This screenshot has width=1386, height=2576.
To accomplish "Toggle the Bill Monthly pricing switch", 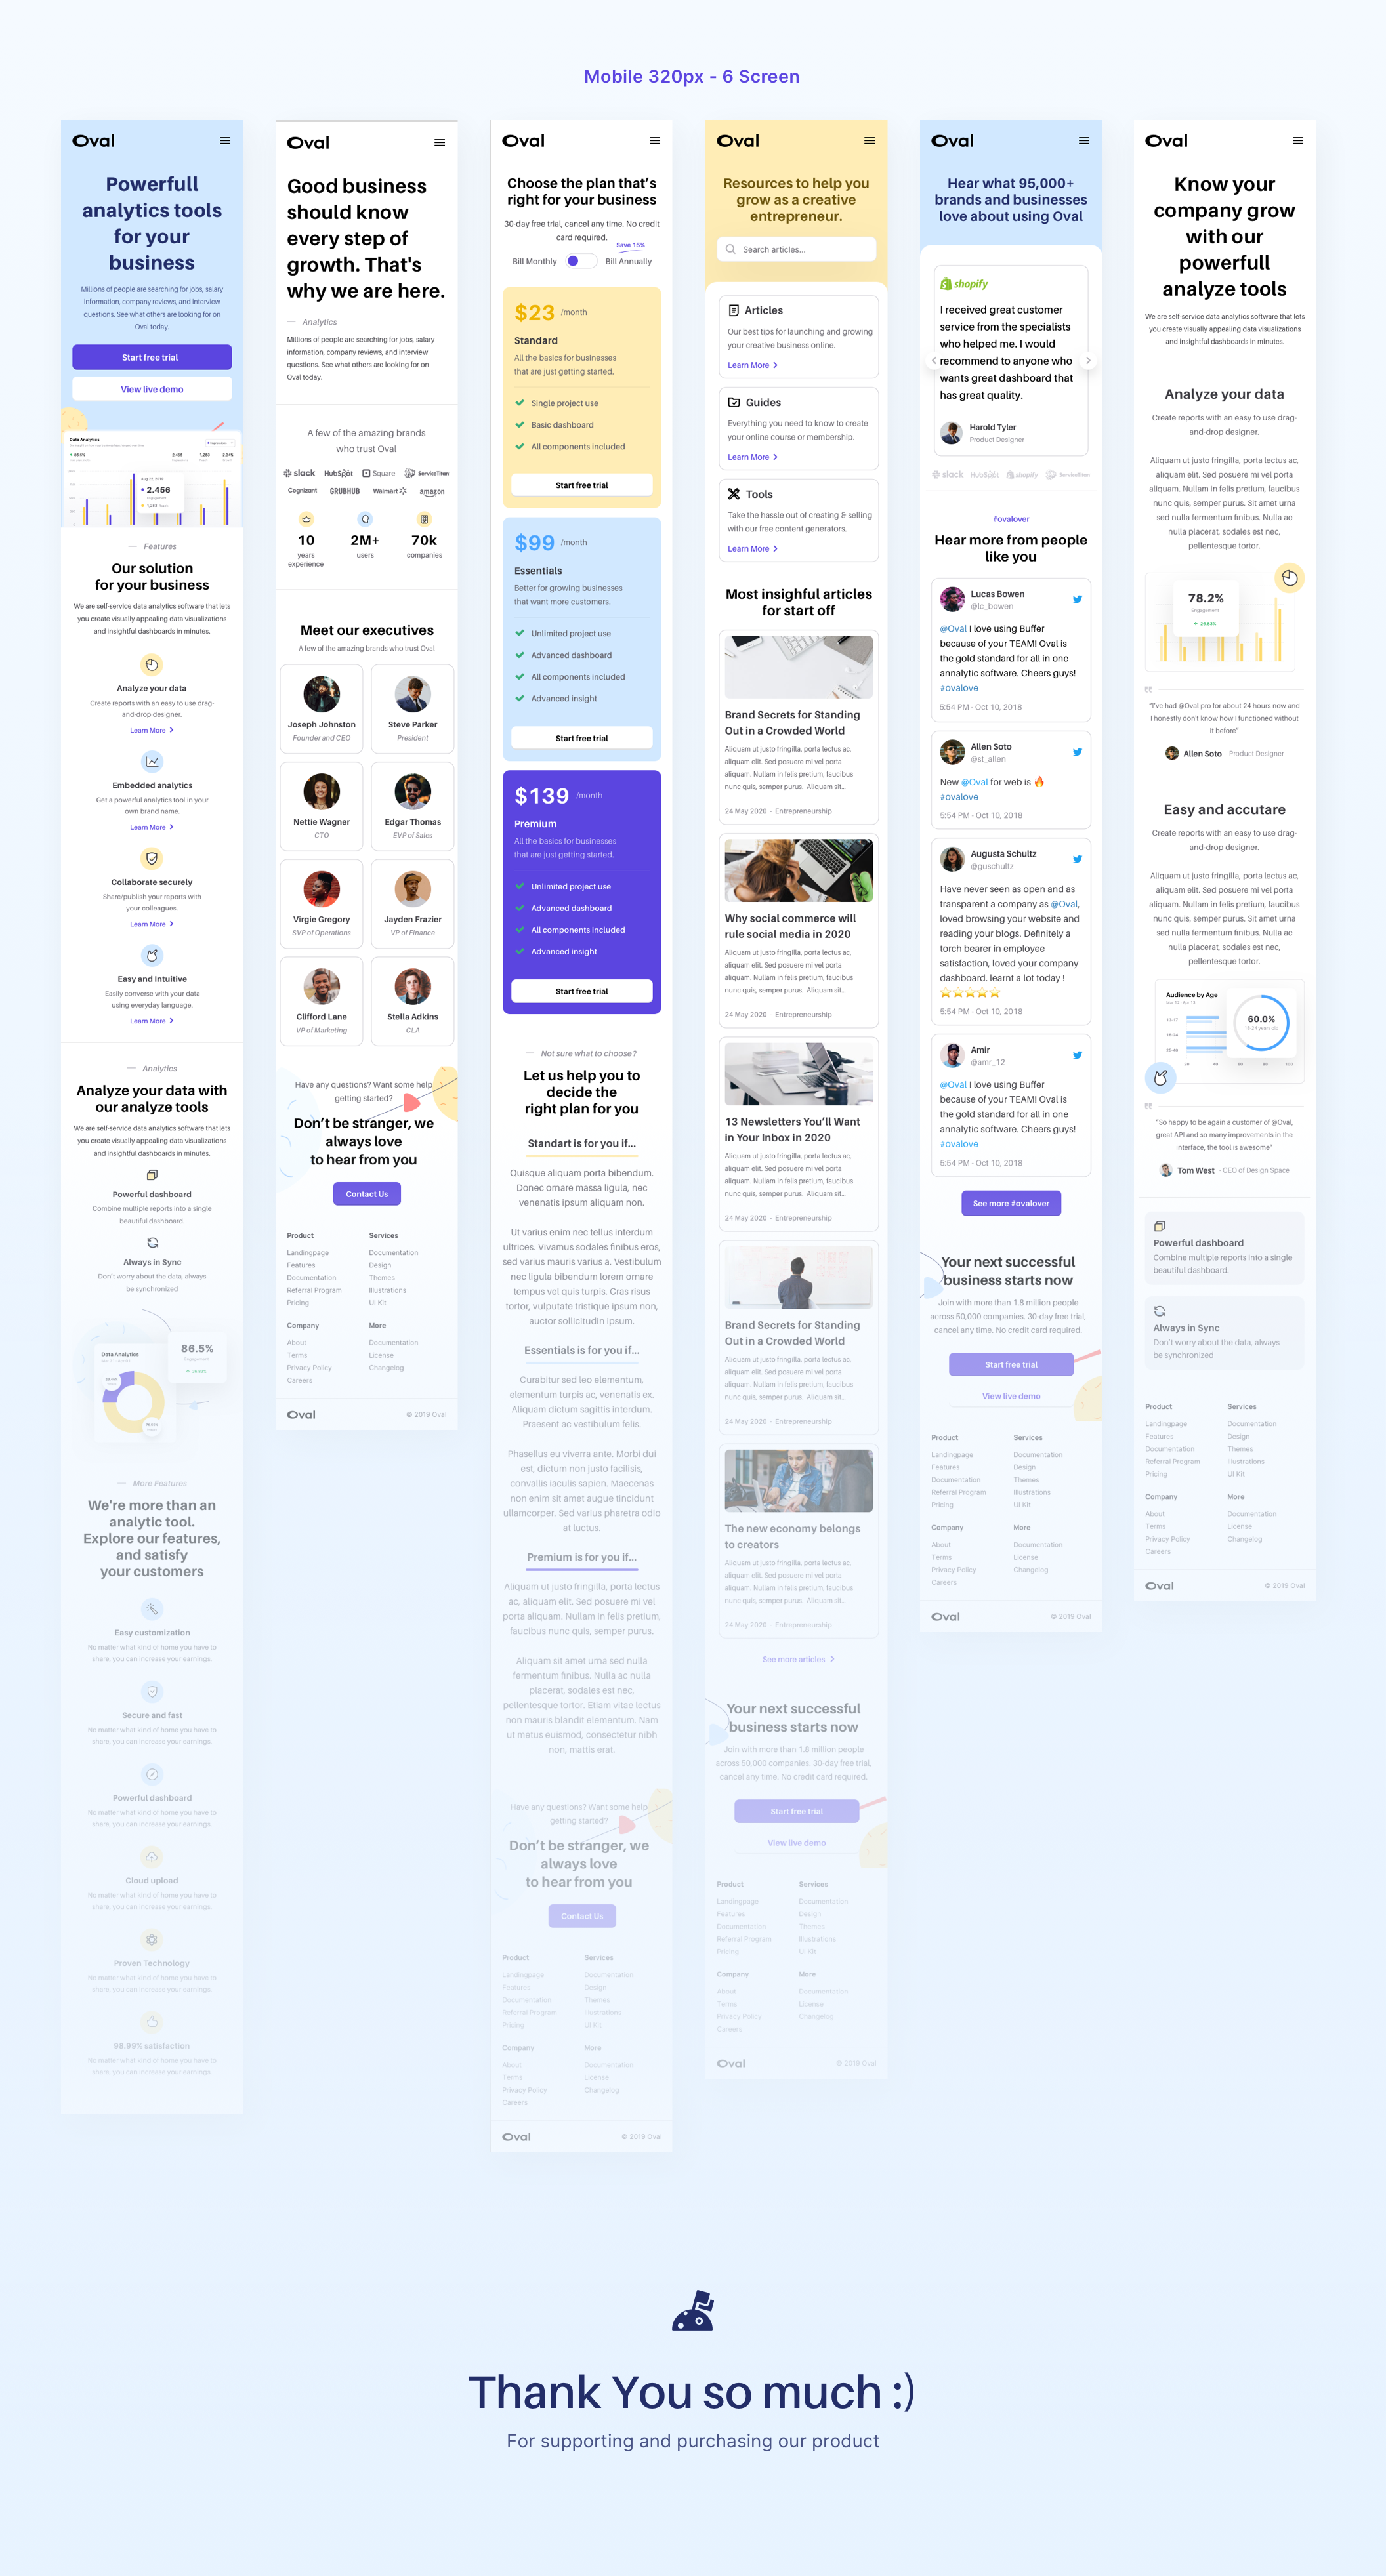I will pyautogui.click(x=582, y=261).
